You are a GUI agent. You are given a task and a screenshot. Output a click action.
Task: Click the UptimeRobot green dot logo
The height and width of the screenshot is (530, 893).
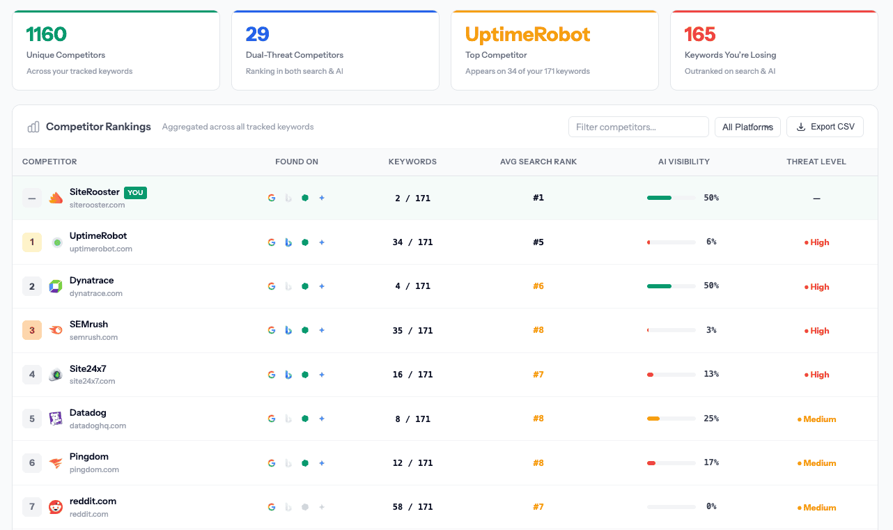[x=57, y=242]
